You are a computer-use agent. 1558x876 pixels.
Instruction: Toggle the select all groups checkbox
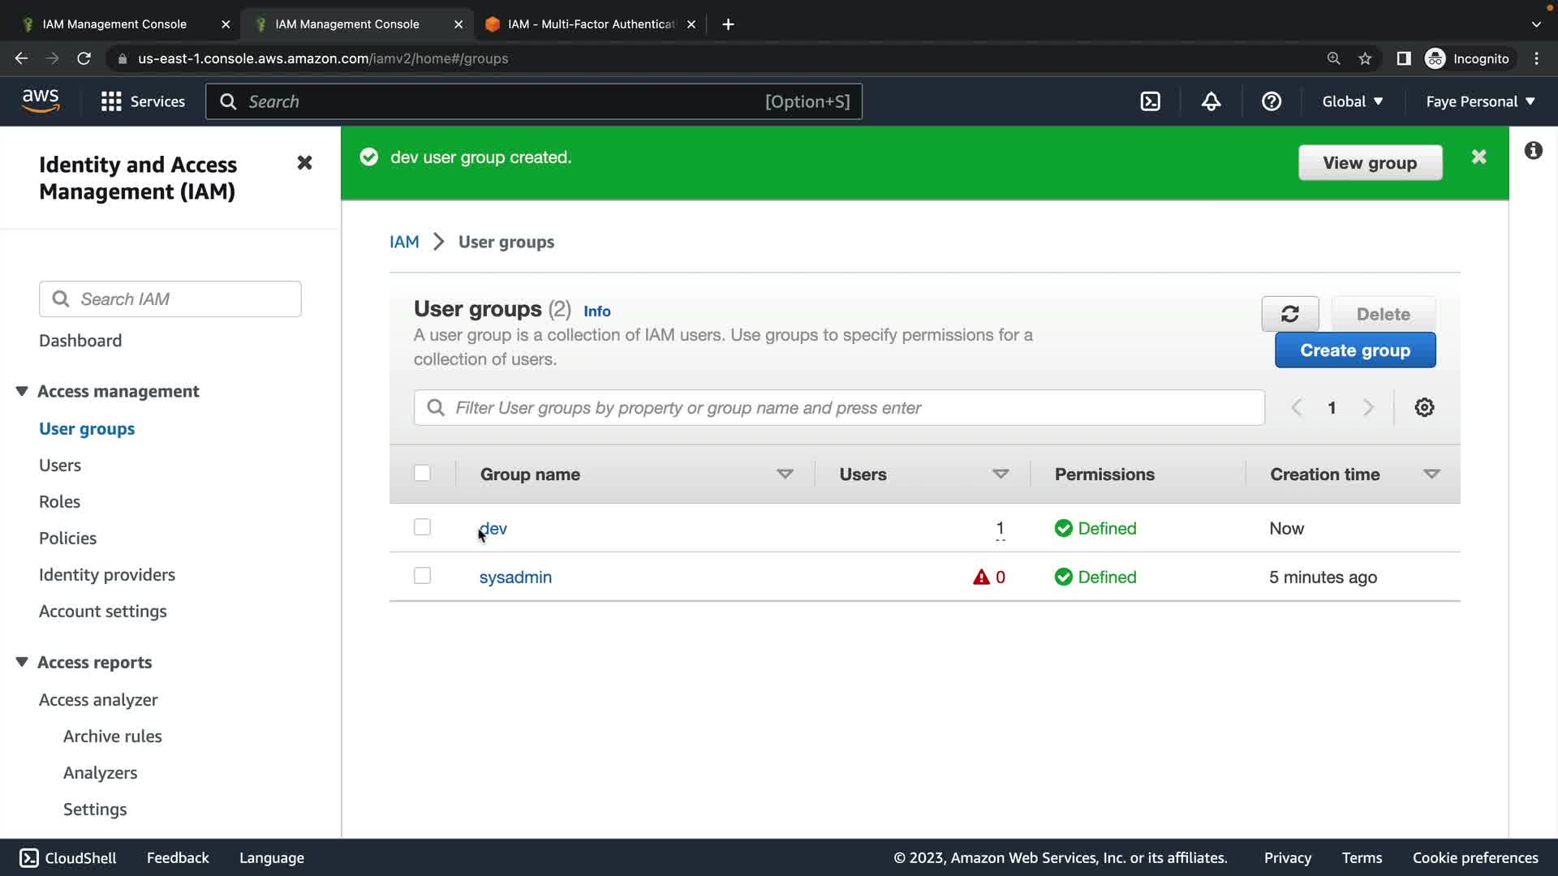(422, 473)
